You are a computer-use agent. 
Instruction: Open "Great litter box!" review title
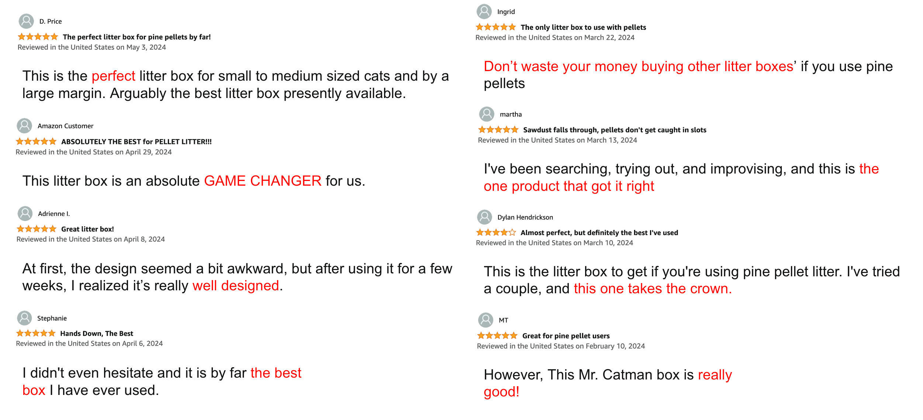click(x=87, y=229)
